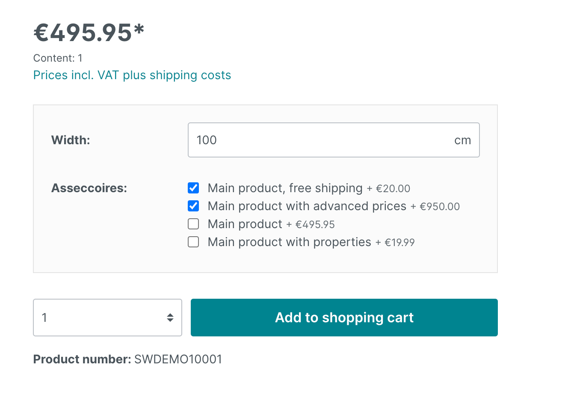The width and height of the screenshot is (568, 410).
Task: Click the Main product + €495.95 label
Action: pyautogui.click(x=271, y=224)
